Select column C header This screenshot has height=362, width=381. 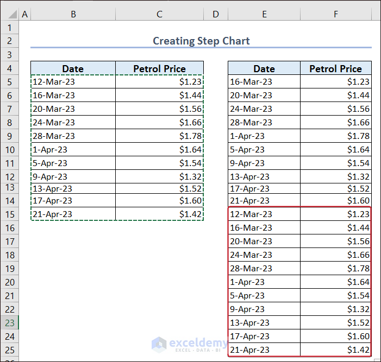point(159,15)
